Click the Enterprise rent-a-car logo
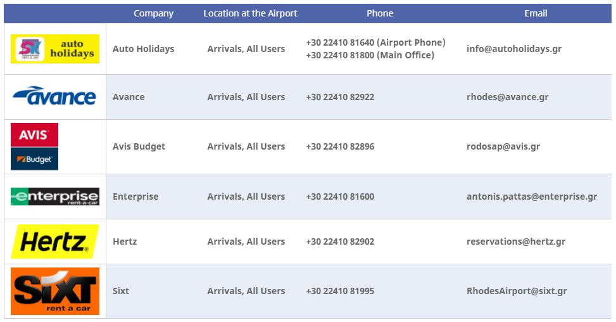This screenshot has width=616, height=322. click(x=55, y=196)
